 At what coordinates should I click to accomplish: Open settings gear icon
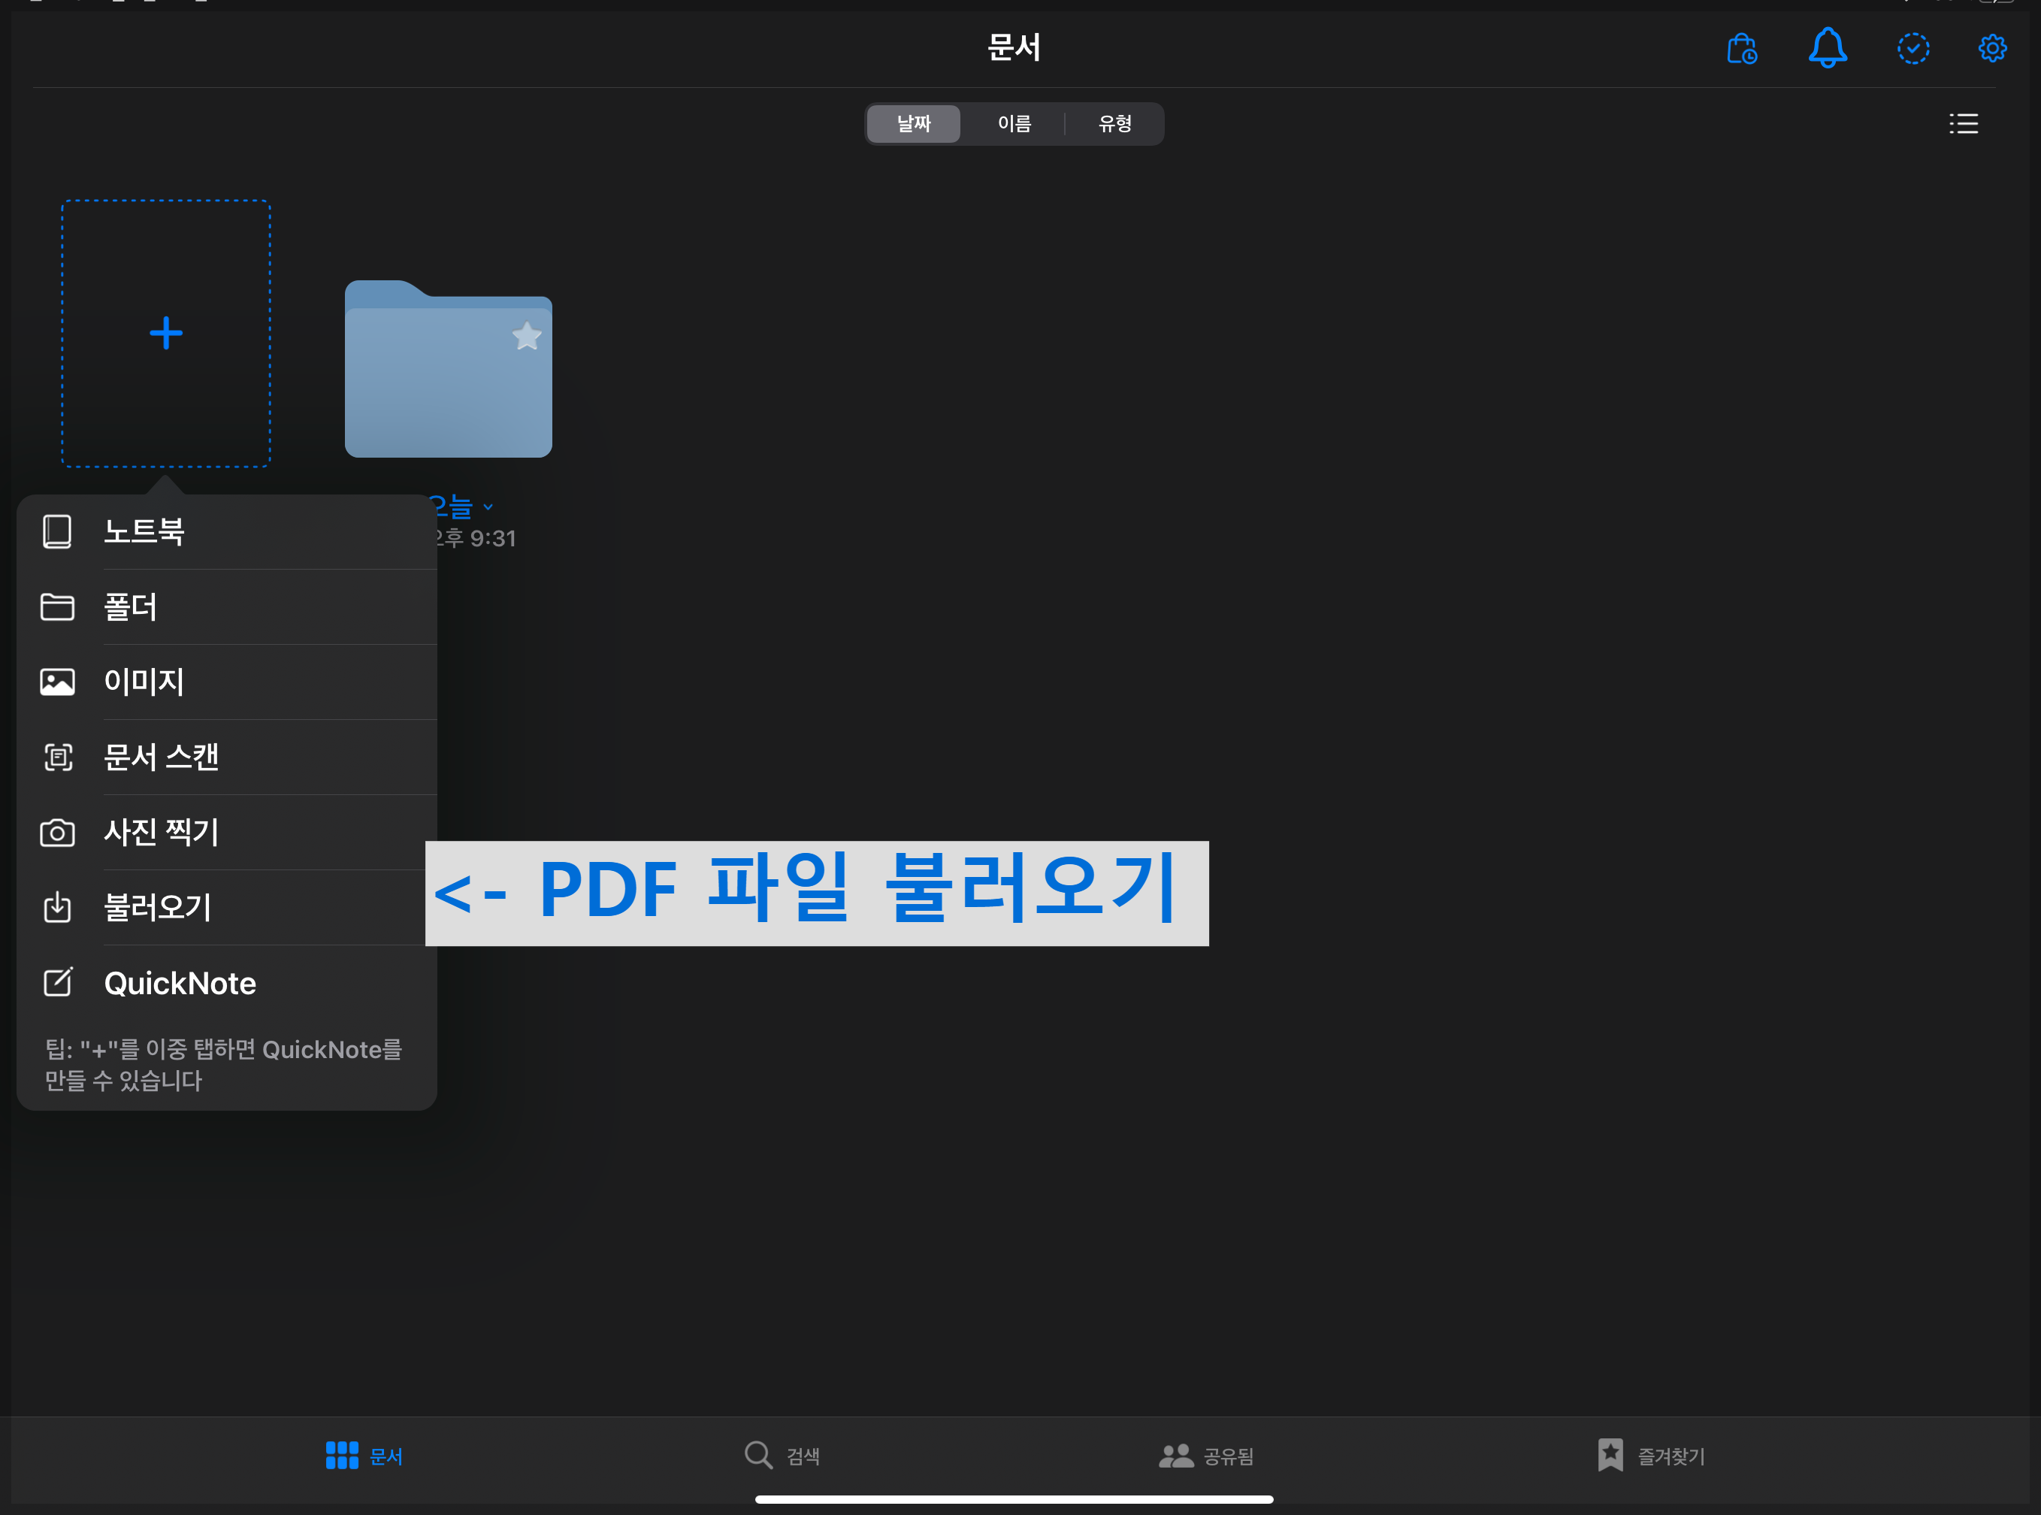(1991, 49)
